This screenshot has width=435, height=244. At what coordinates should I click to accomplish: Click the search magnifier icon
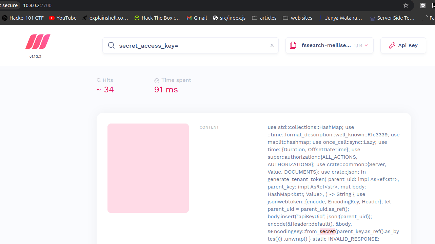[111, 45]
